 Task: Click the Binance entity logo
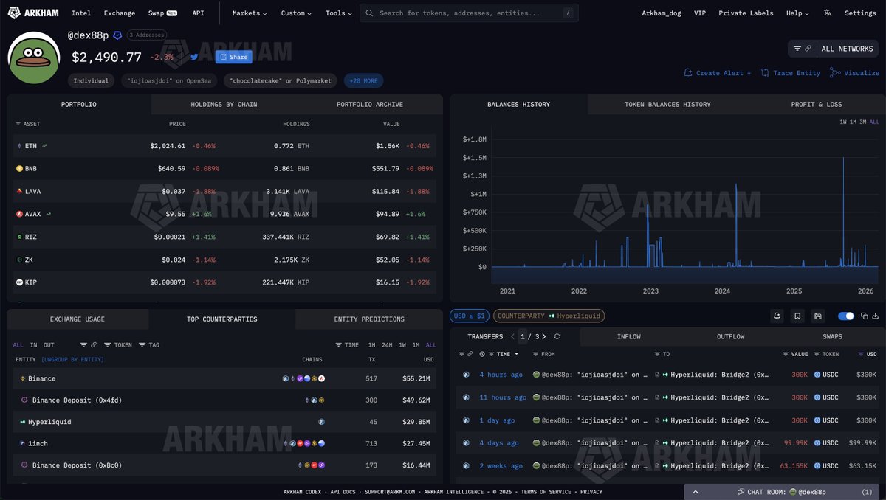point(23,378)
